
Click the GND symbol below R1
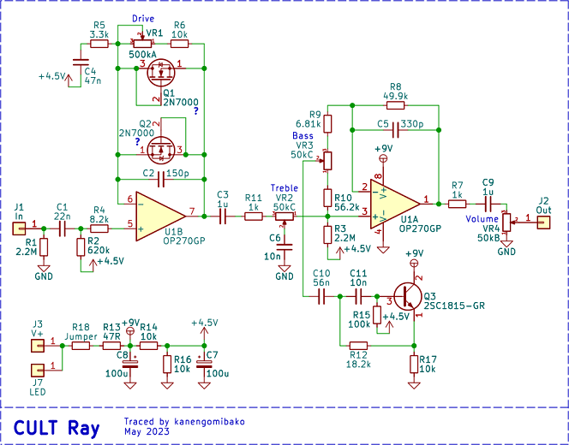(44, 269)
